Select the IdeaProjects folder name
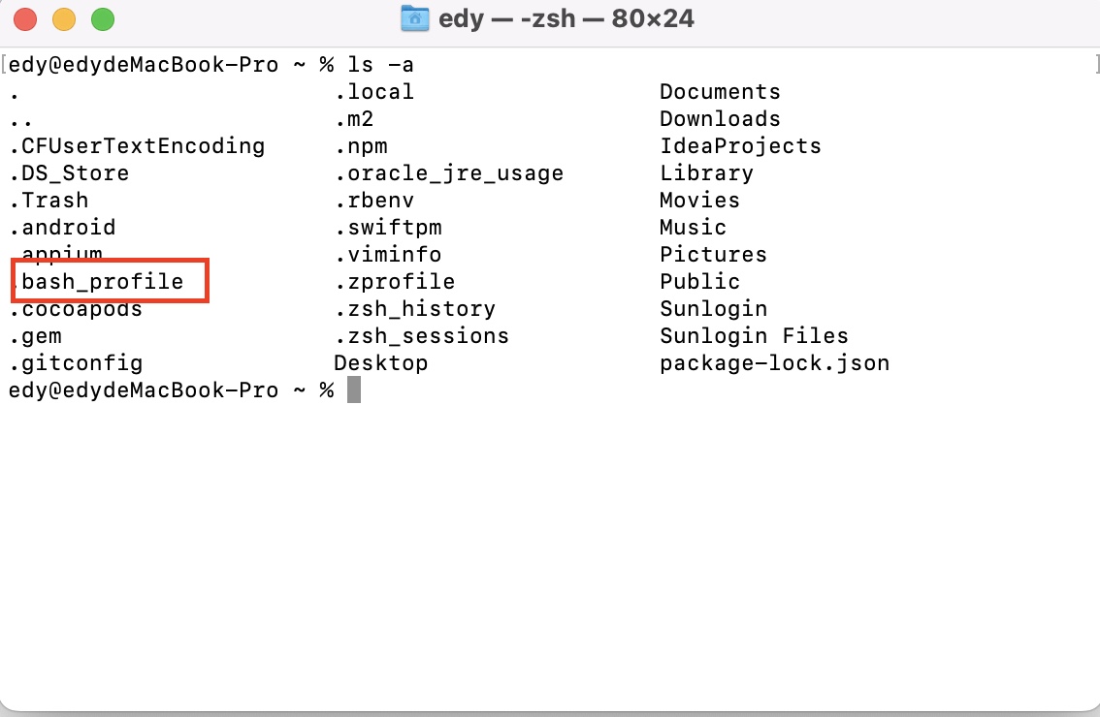Screen dimensions: 1100x717 [740, 146]
